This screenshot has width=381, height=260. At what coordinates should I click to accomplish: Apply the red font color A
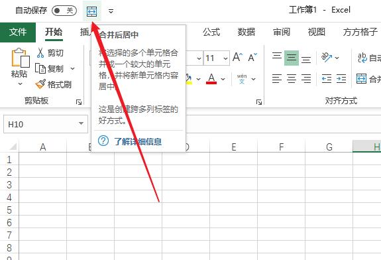tap(211, 79)
